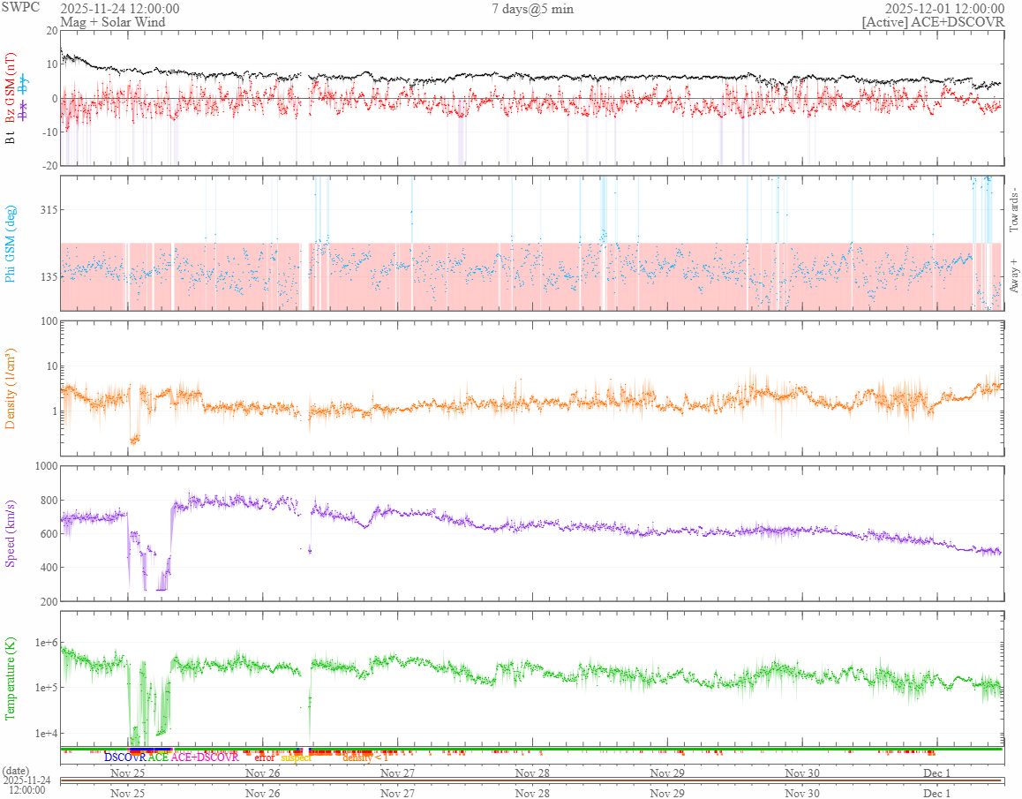Enable the By series in legend
1022x799 pixels.
pos(24,85)
